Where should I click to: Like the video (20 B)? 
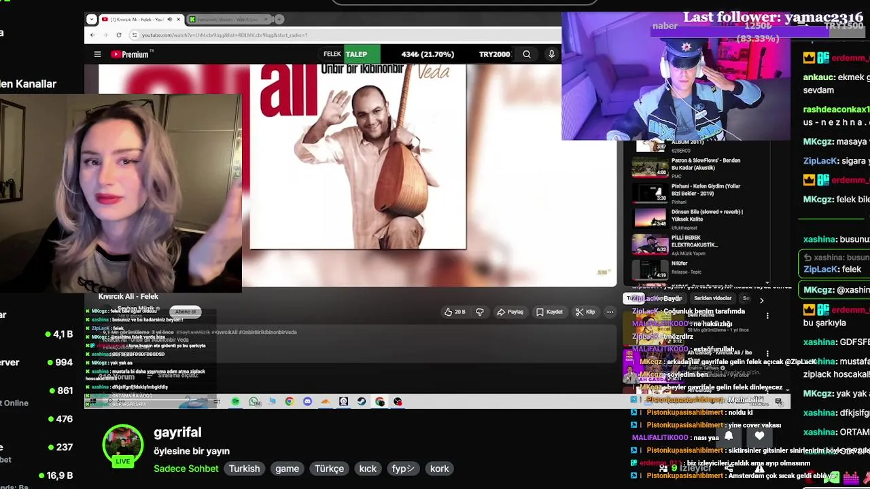[x=454, y=312]
